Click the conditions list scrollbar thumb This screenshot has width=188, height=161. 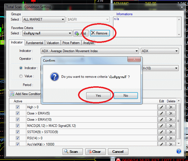[x=178, y=121]
